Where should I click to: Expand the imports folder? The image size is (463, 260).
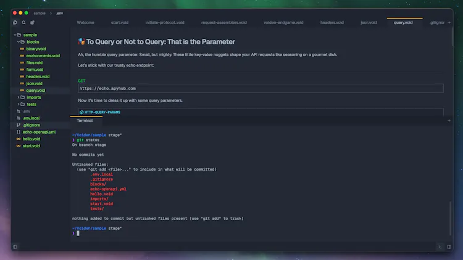19,97
